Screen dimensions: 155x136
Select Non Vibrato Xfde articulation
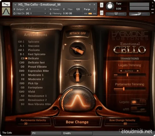coord(40,104)
